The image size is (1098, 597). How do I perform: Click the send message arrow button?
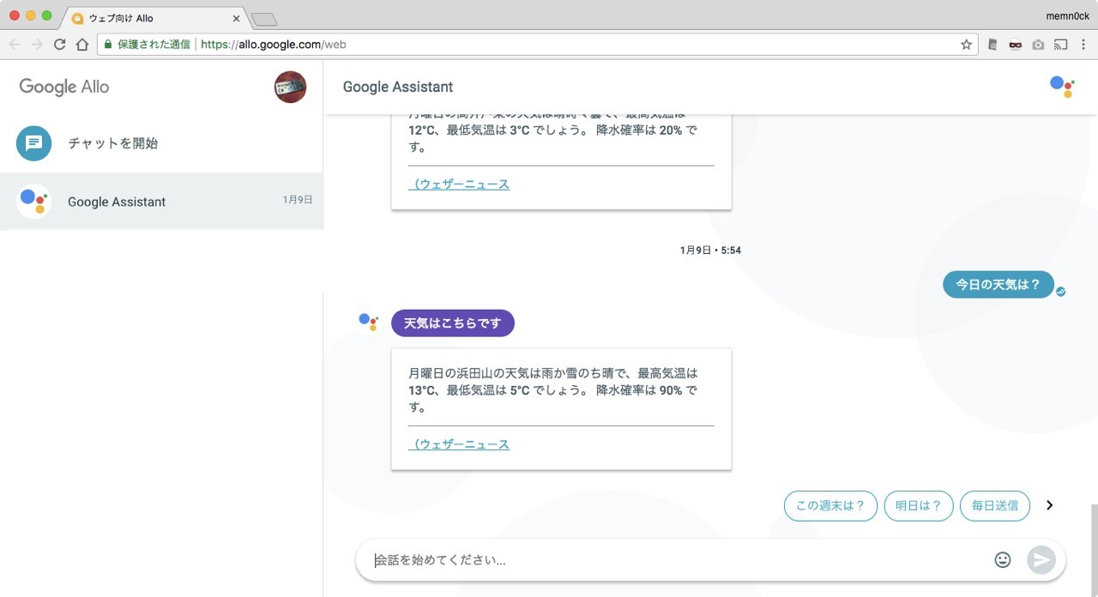point(1041,560)
